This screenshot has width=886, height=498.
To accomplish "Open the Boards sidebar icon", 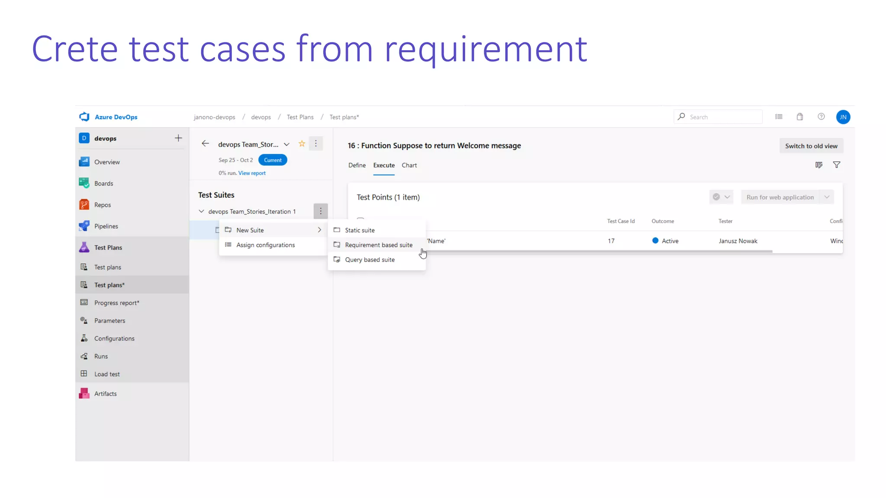I will coord(84,183).
